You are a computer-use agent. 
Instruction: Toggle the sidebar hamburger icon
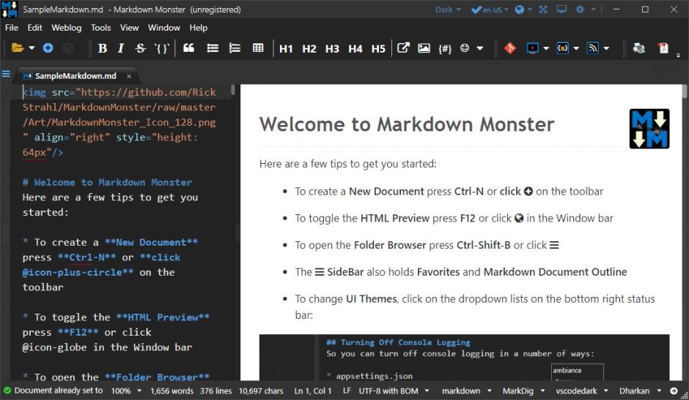click(6, 74)
